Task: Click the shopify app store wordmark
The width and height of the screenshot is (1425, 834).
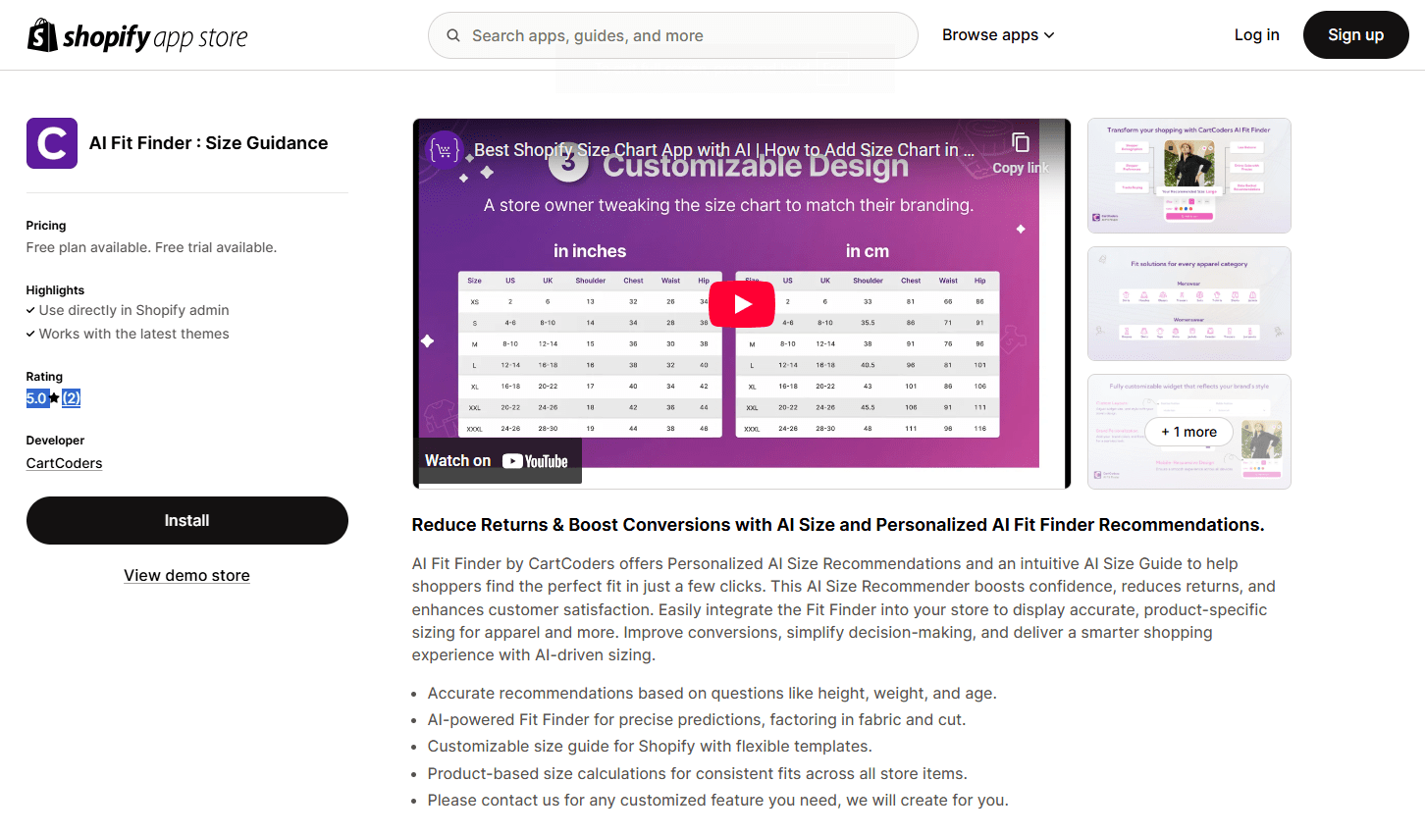Action: click(155, 37)
